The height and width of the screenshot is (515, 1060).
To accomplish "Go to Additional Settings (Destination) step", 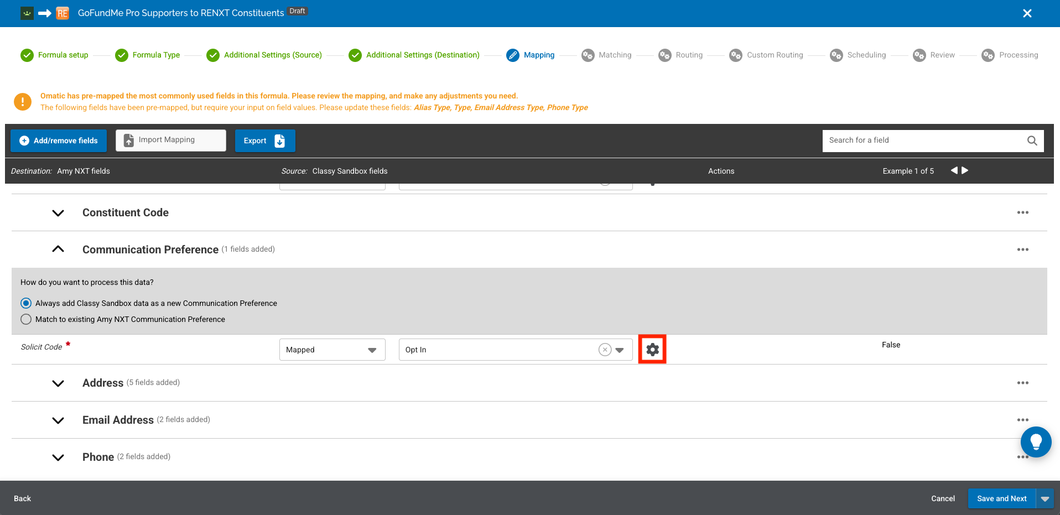I will click(x=414, y=55).
